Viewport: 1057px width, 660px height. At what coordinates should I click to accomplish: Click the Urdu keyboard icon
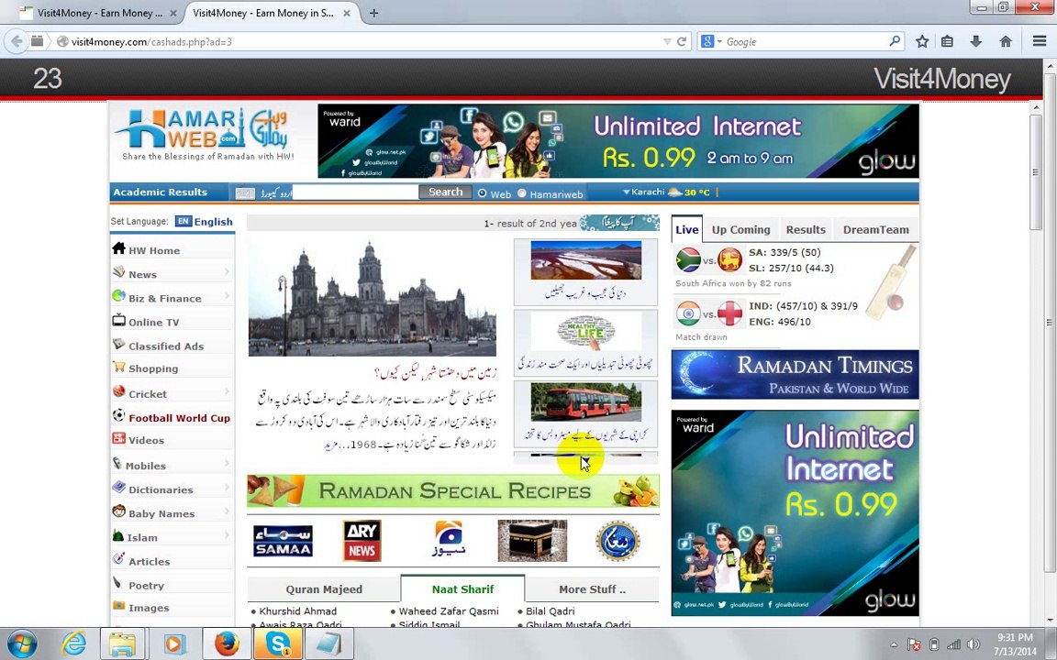point(245,193)
